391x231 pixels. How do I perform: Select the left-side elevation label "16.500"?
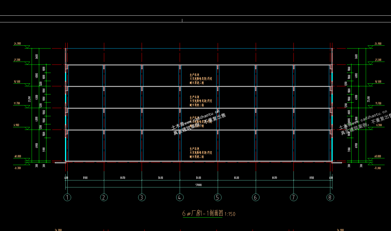coord(17,82)
